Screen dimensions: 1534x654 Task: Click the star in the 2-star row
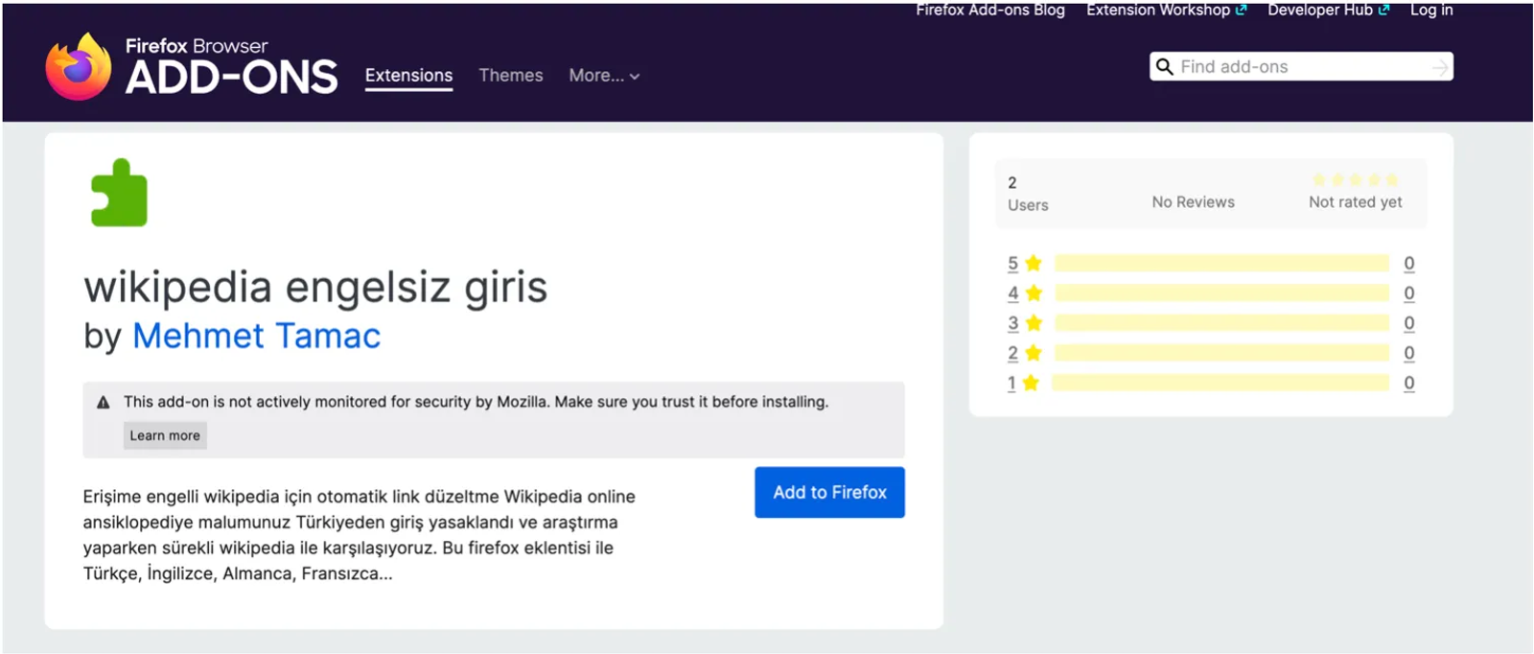click(x=1033, y=353)
